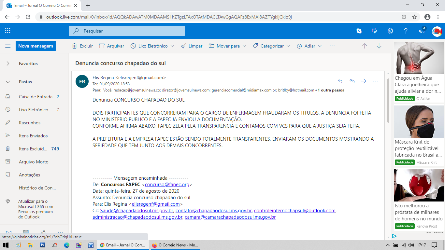Open the Office app launcher grid
This screenshot has width=445, height=250.
point(8,31)
